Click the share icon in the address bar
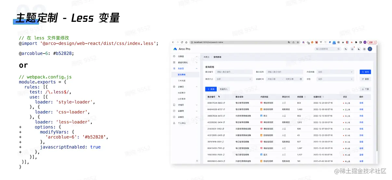 [294, 42]
